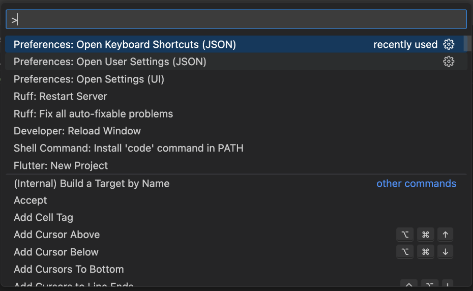Image resolution: width=473 pixels, height=291 pixels.
Task: Click gear icon for Open Keyboard Shortcuts (JSON)
Action: click(449, 44)
